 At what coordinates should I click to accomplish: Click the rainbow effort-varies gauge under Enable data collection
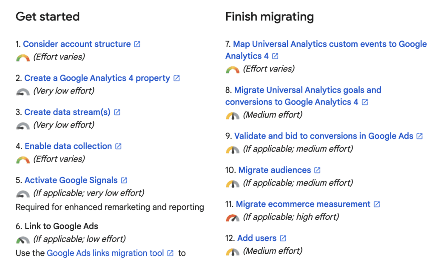[23, 160]
